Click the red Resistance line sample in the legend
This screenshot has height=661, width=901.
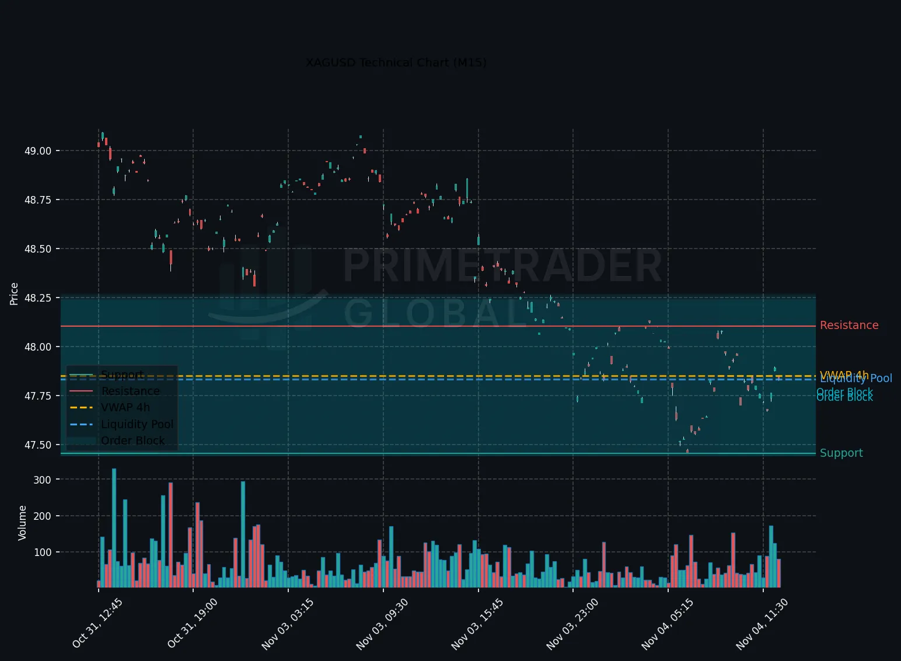pos(81,391)
